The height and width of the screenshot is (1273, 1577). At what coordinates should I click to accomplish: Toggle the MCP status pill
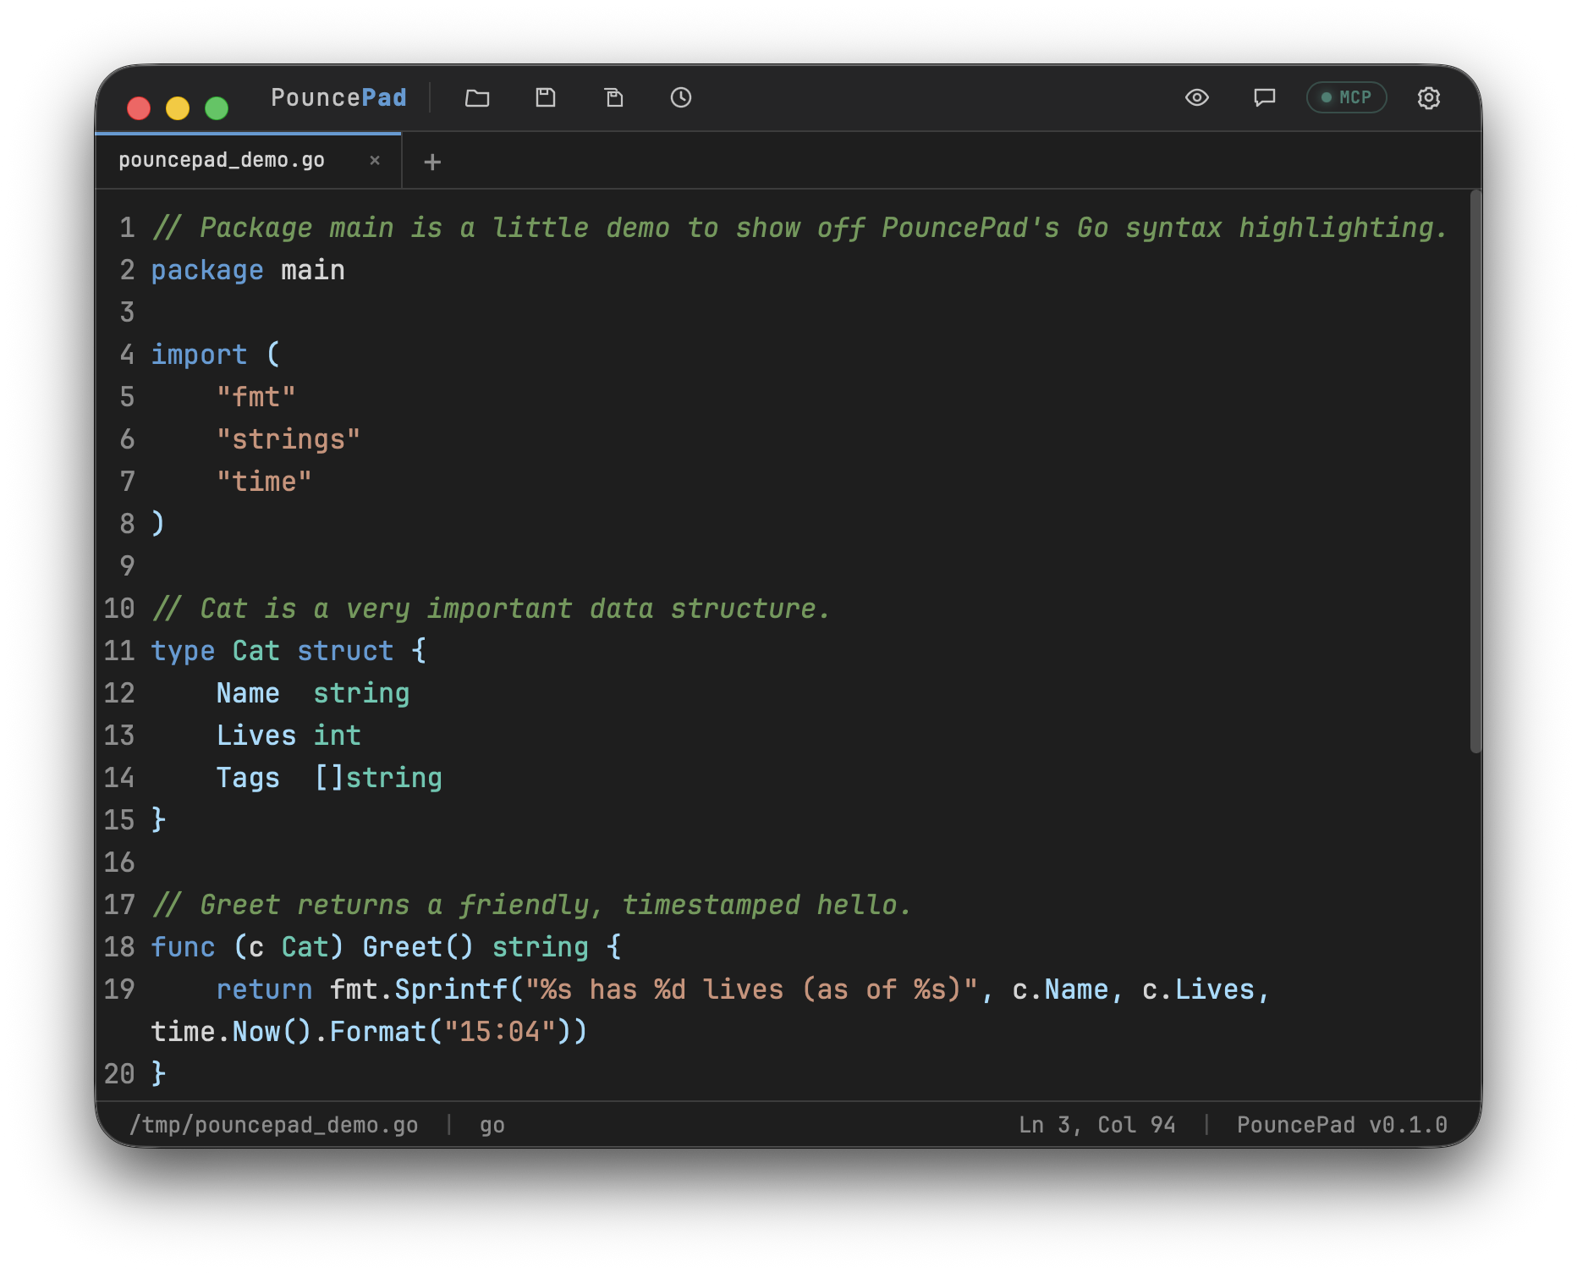(x=1346, y=97)
